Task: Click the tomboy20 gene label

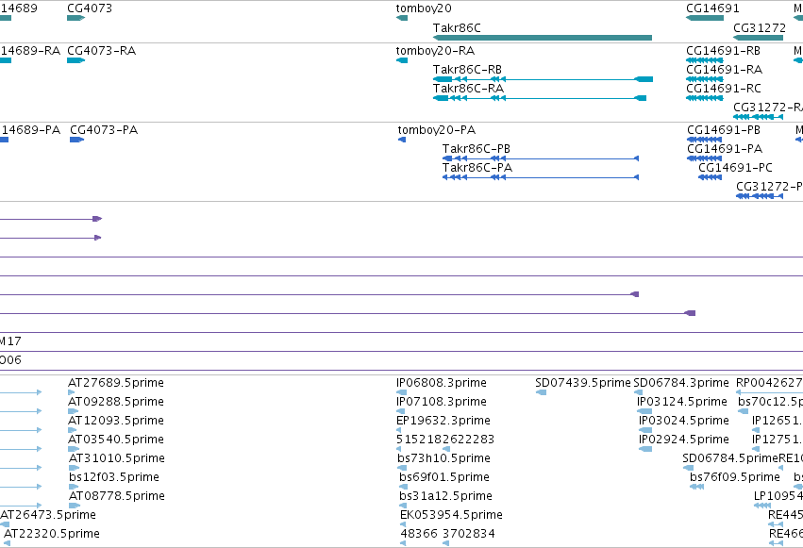Action: (424, 8)
